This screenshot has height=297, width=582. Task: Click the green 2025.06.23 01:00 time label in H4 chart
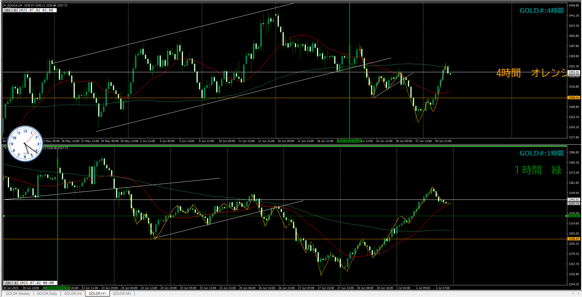coord(349,141)
